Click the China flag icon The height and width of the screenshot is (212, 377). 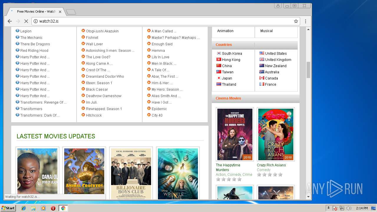(x=219, y=66)
